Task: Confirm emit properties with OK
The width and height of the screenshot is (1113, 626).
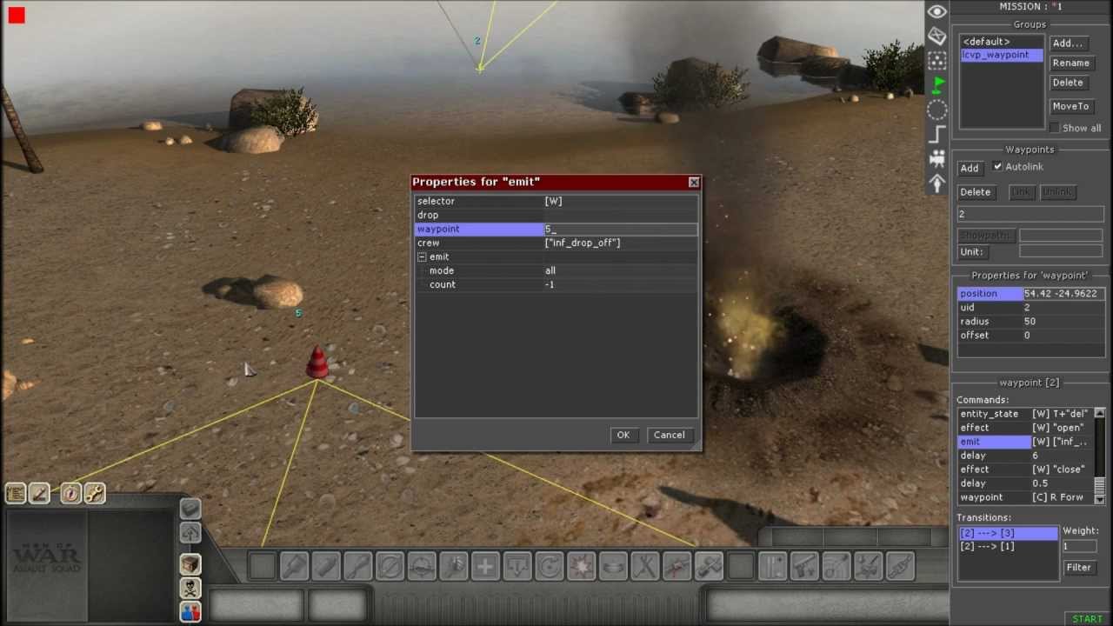Action: click(623, 435)
